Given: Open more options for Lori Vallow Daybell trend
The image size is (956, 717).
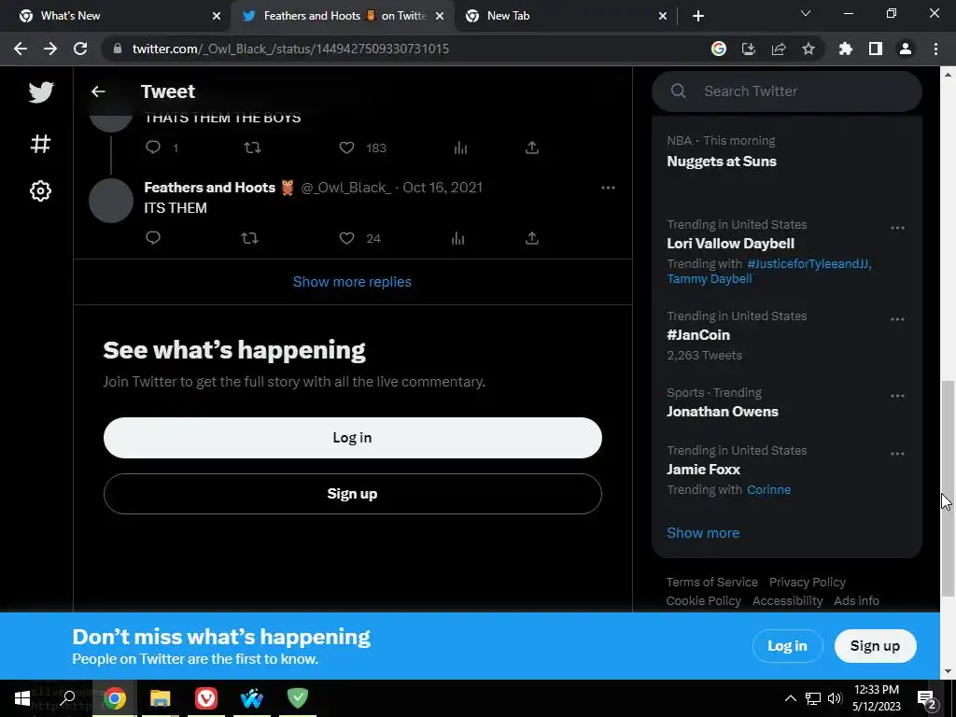Looking at the screenshot, I should pyautogui.click(x=897, y=228).
